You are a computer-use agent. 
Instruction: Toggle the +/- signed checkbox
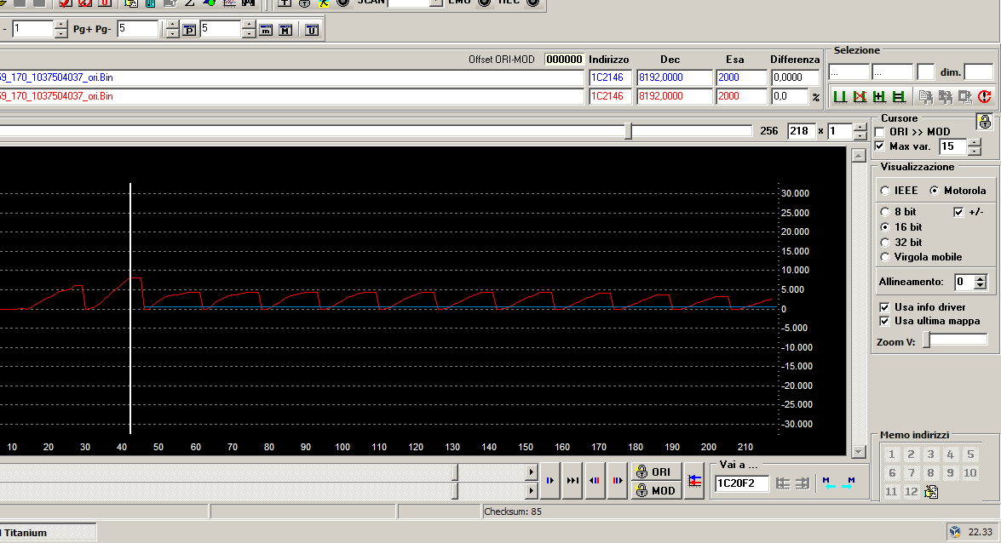[x=958, y=212]
